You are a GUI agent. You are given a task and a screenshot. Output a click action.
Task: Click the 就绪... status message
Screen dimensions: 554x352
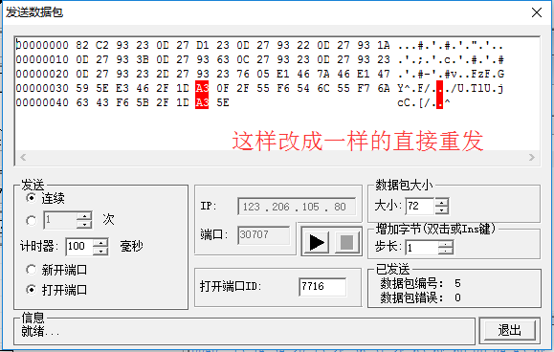pyautogui.click(x=40, y=332)
